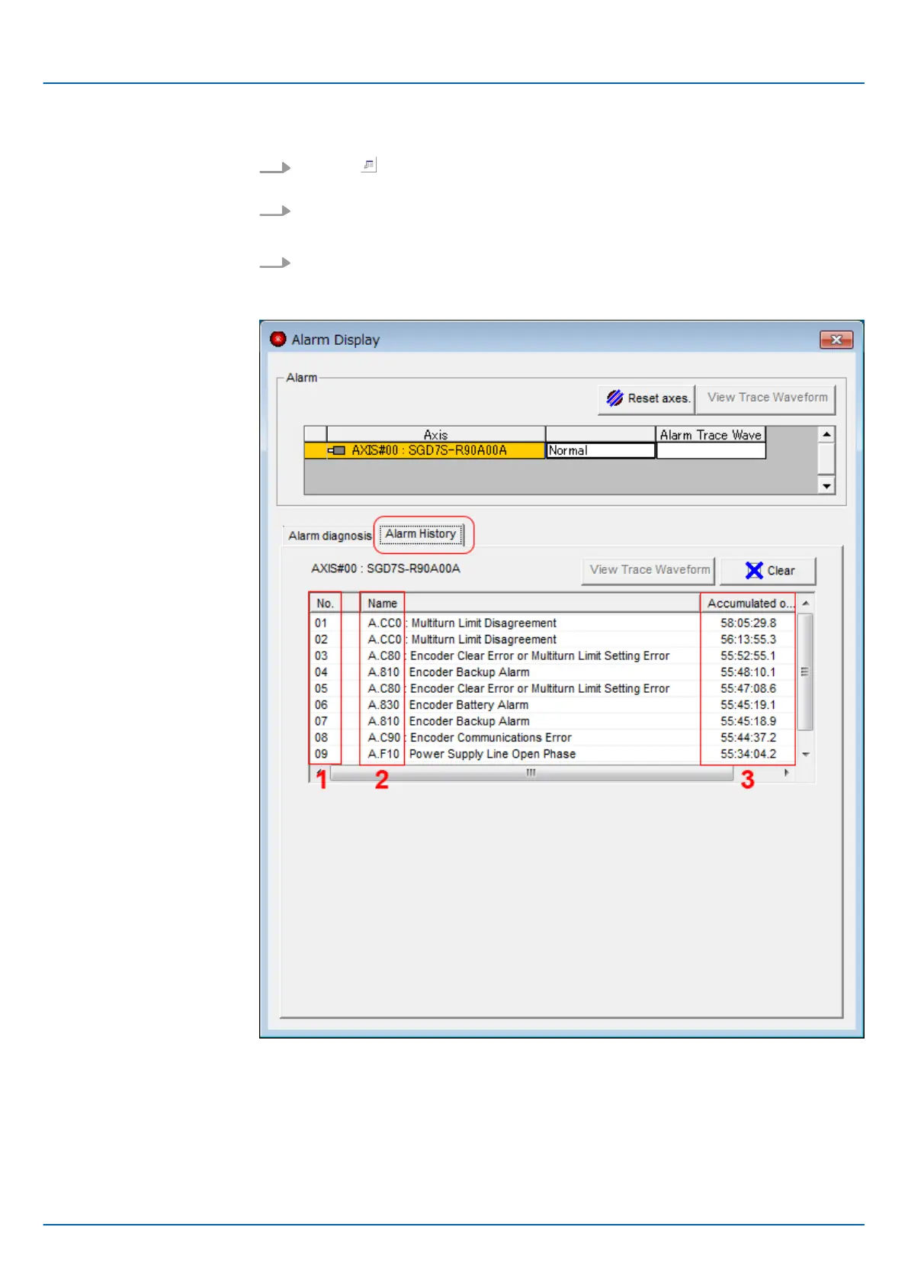Click the Name column header

pos(382,603)
